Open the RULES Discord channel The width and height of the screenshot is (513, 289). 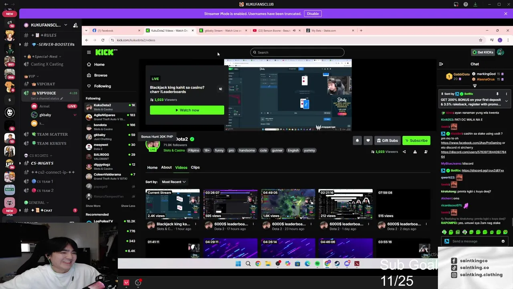pos(50,35)
